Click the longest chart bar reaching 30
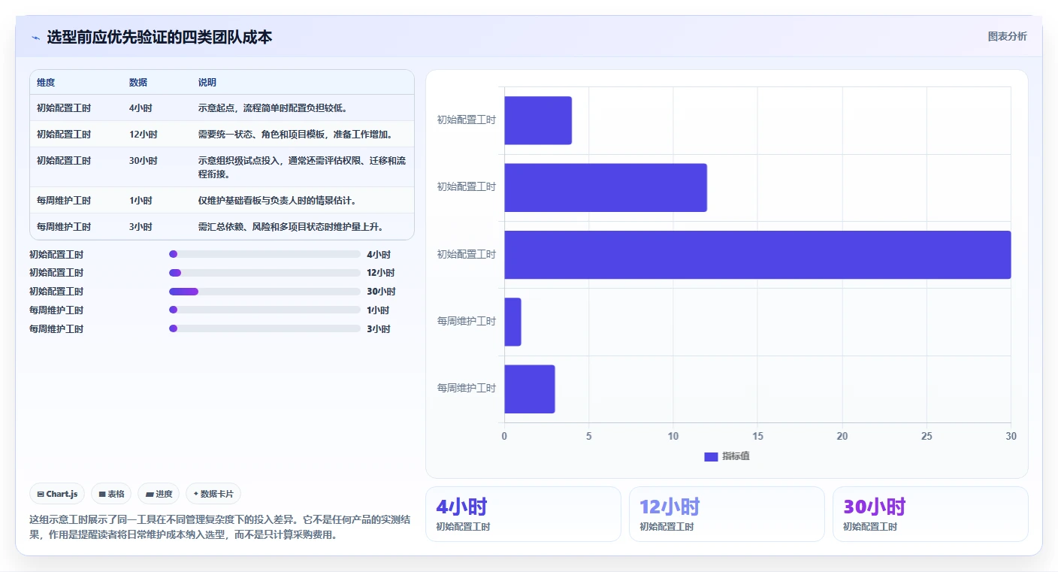 pos(757,255)
